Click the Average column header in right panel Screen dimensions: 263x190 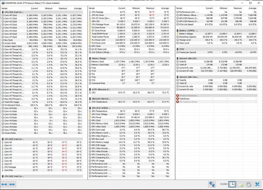click(252, 8)
